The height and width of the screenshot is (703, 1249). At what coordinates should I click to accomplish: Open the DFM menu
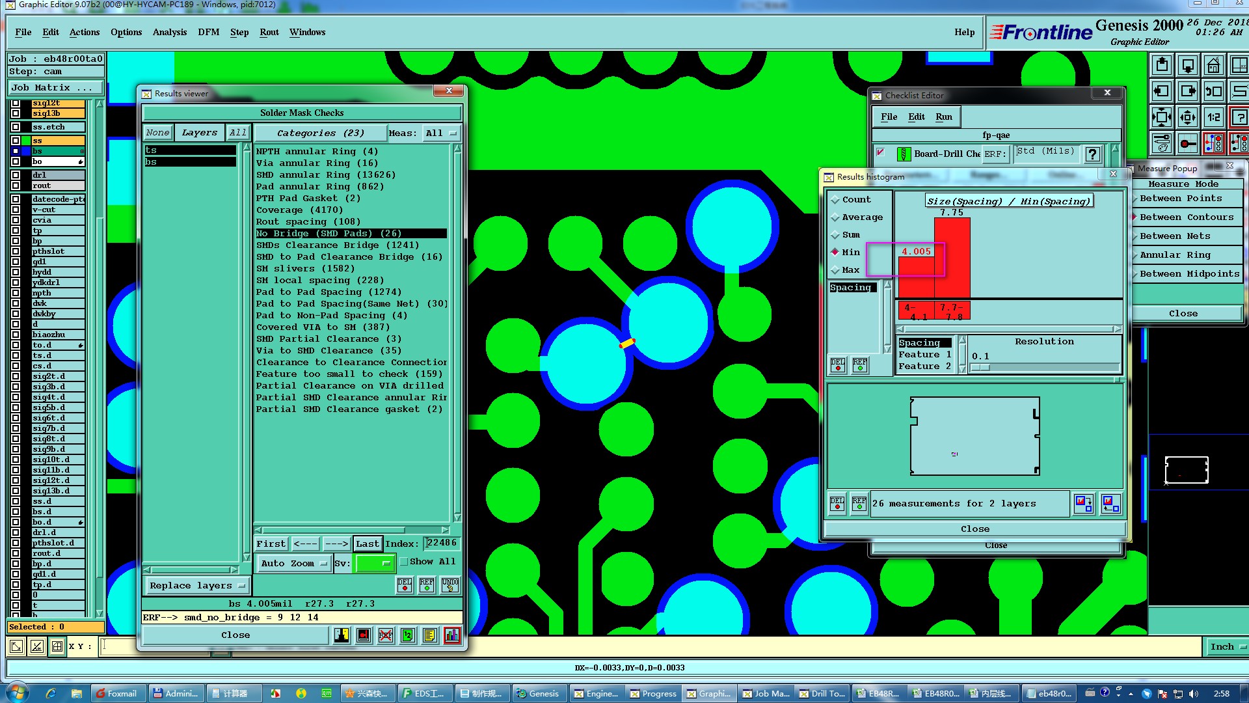pos(208,32)
